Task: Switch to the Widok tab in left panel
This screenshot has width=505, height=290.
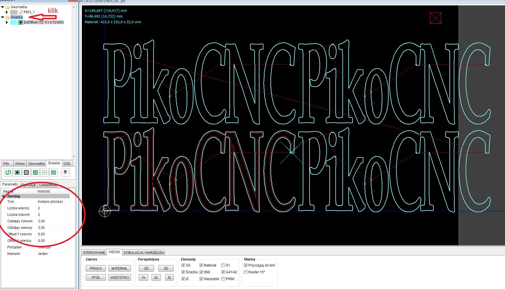Action: point(20,164)
